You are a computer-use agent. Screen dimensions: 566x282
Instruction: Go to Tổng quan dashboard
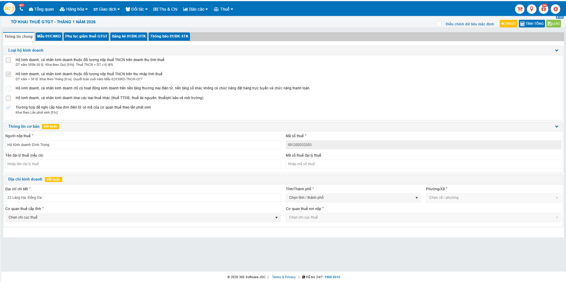click(x=41, y=9)
